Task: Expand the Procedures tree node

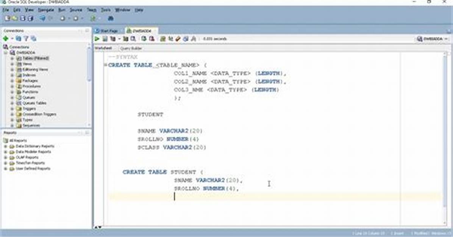Action: coord(12,86)
